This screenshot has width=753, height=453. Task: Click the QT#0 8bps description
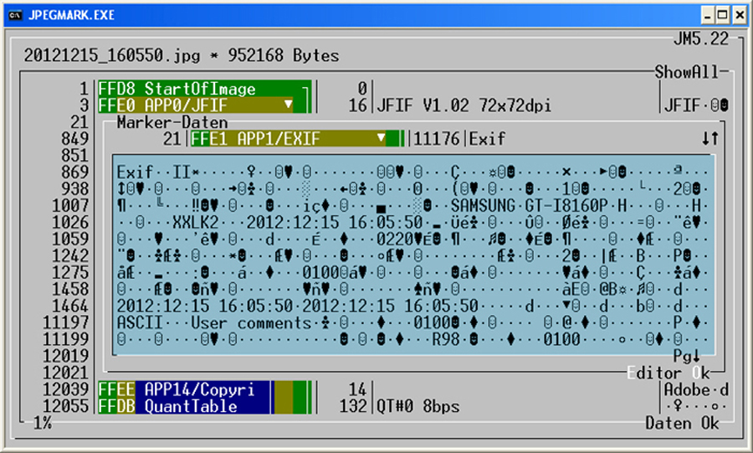pyautogui.click(x=417, y=406)
